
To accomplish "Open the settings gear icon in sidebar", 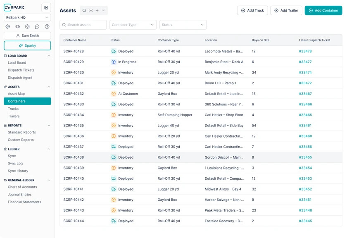I will [x=8, y=26].
